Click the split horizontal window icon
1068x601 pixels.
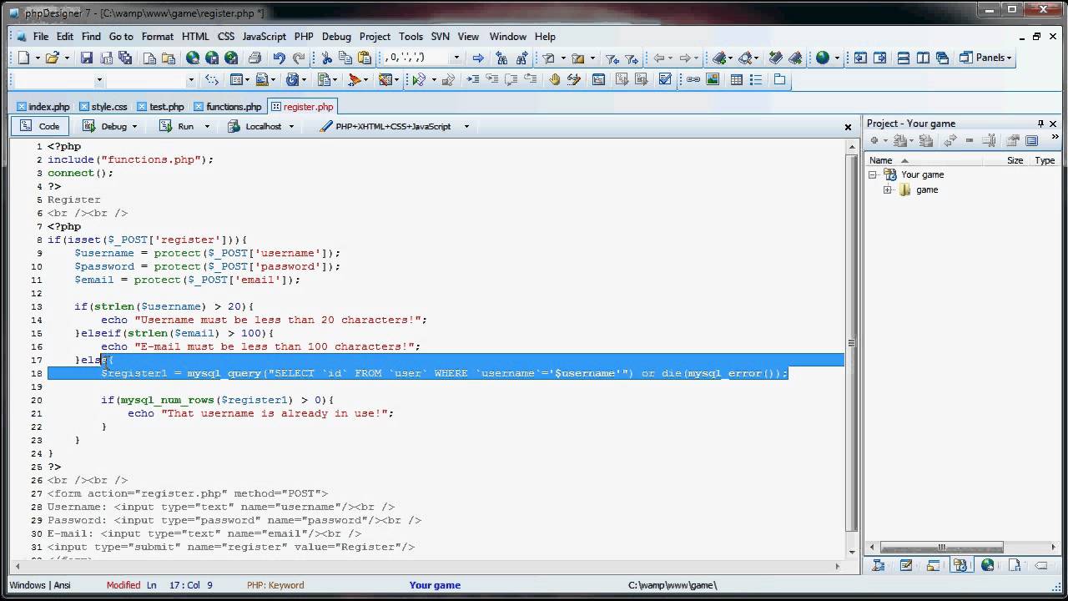[x=904, y=58]
